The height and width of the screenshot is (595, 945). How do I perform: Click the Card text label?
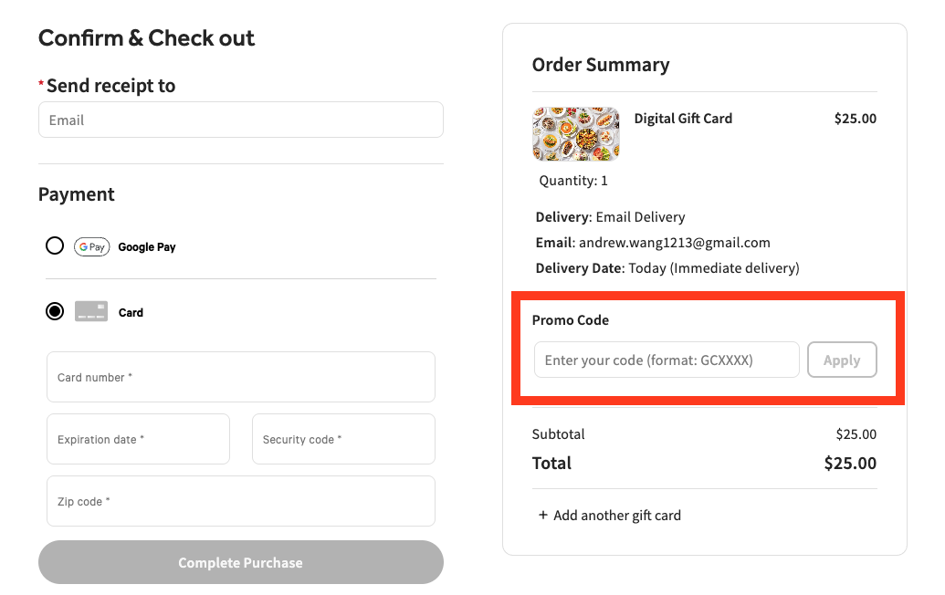131,312
